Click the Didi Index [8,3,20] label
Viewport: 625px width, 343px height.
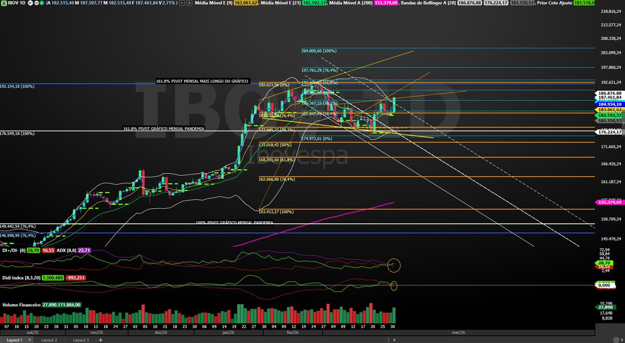(x=21, y=278)
